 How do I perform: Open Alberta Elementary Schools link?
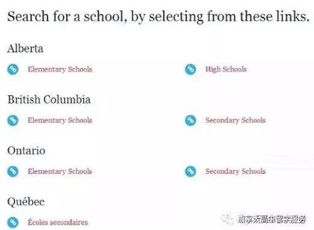click(60, 69)
